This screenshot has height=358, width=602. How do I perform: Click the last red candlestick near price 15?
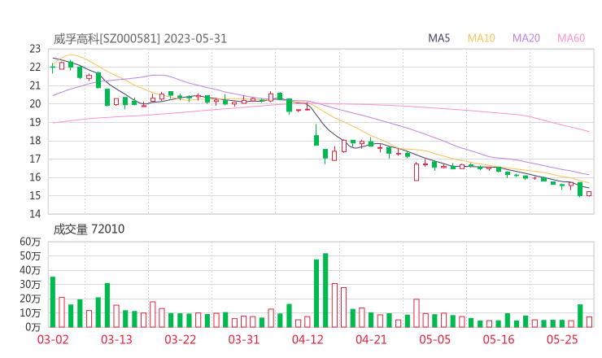coord(588,194)
